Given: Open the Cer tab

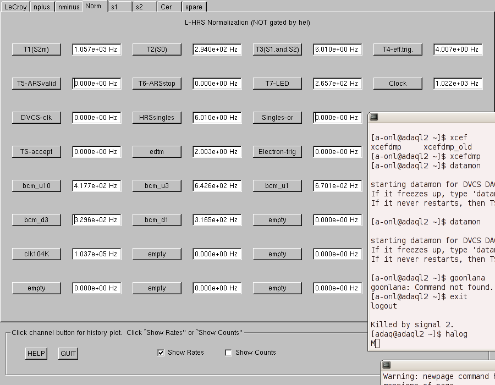Looking at the screenshot, I should coord(169,7).
